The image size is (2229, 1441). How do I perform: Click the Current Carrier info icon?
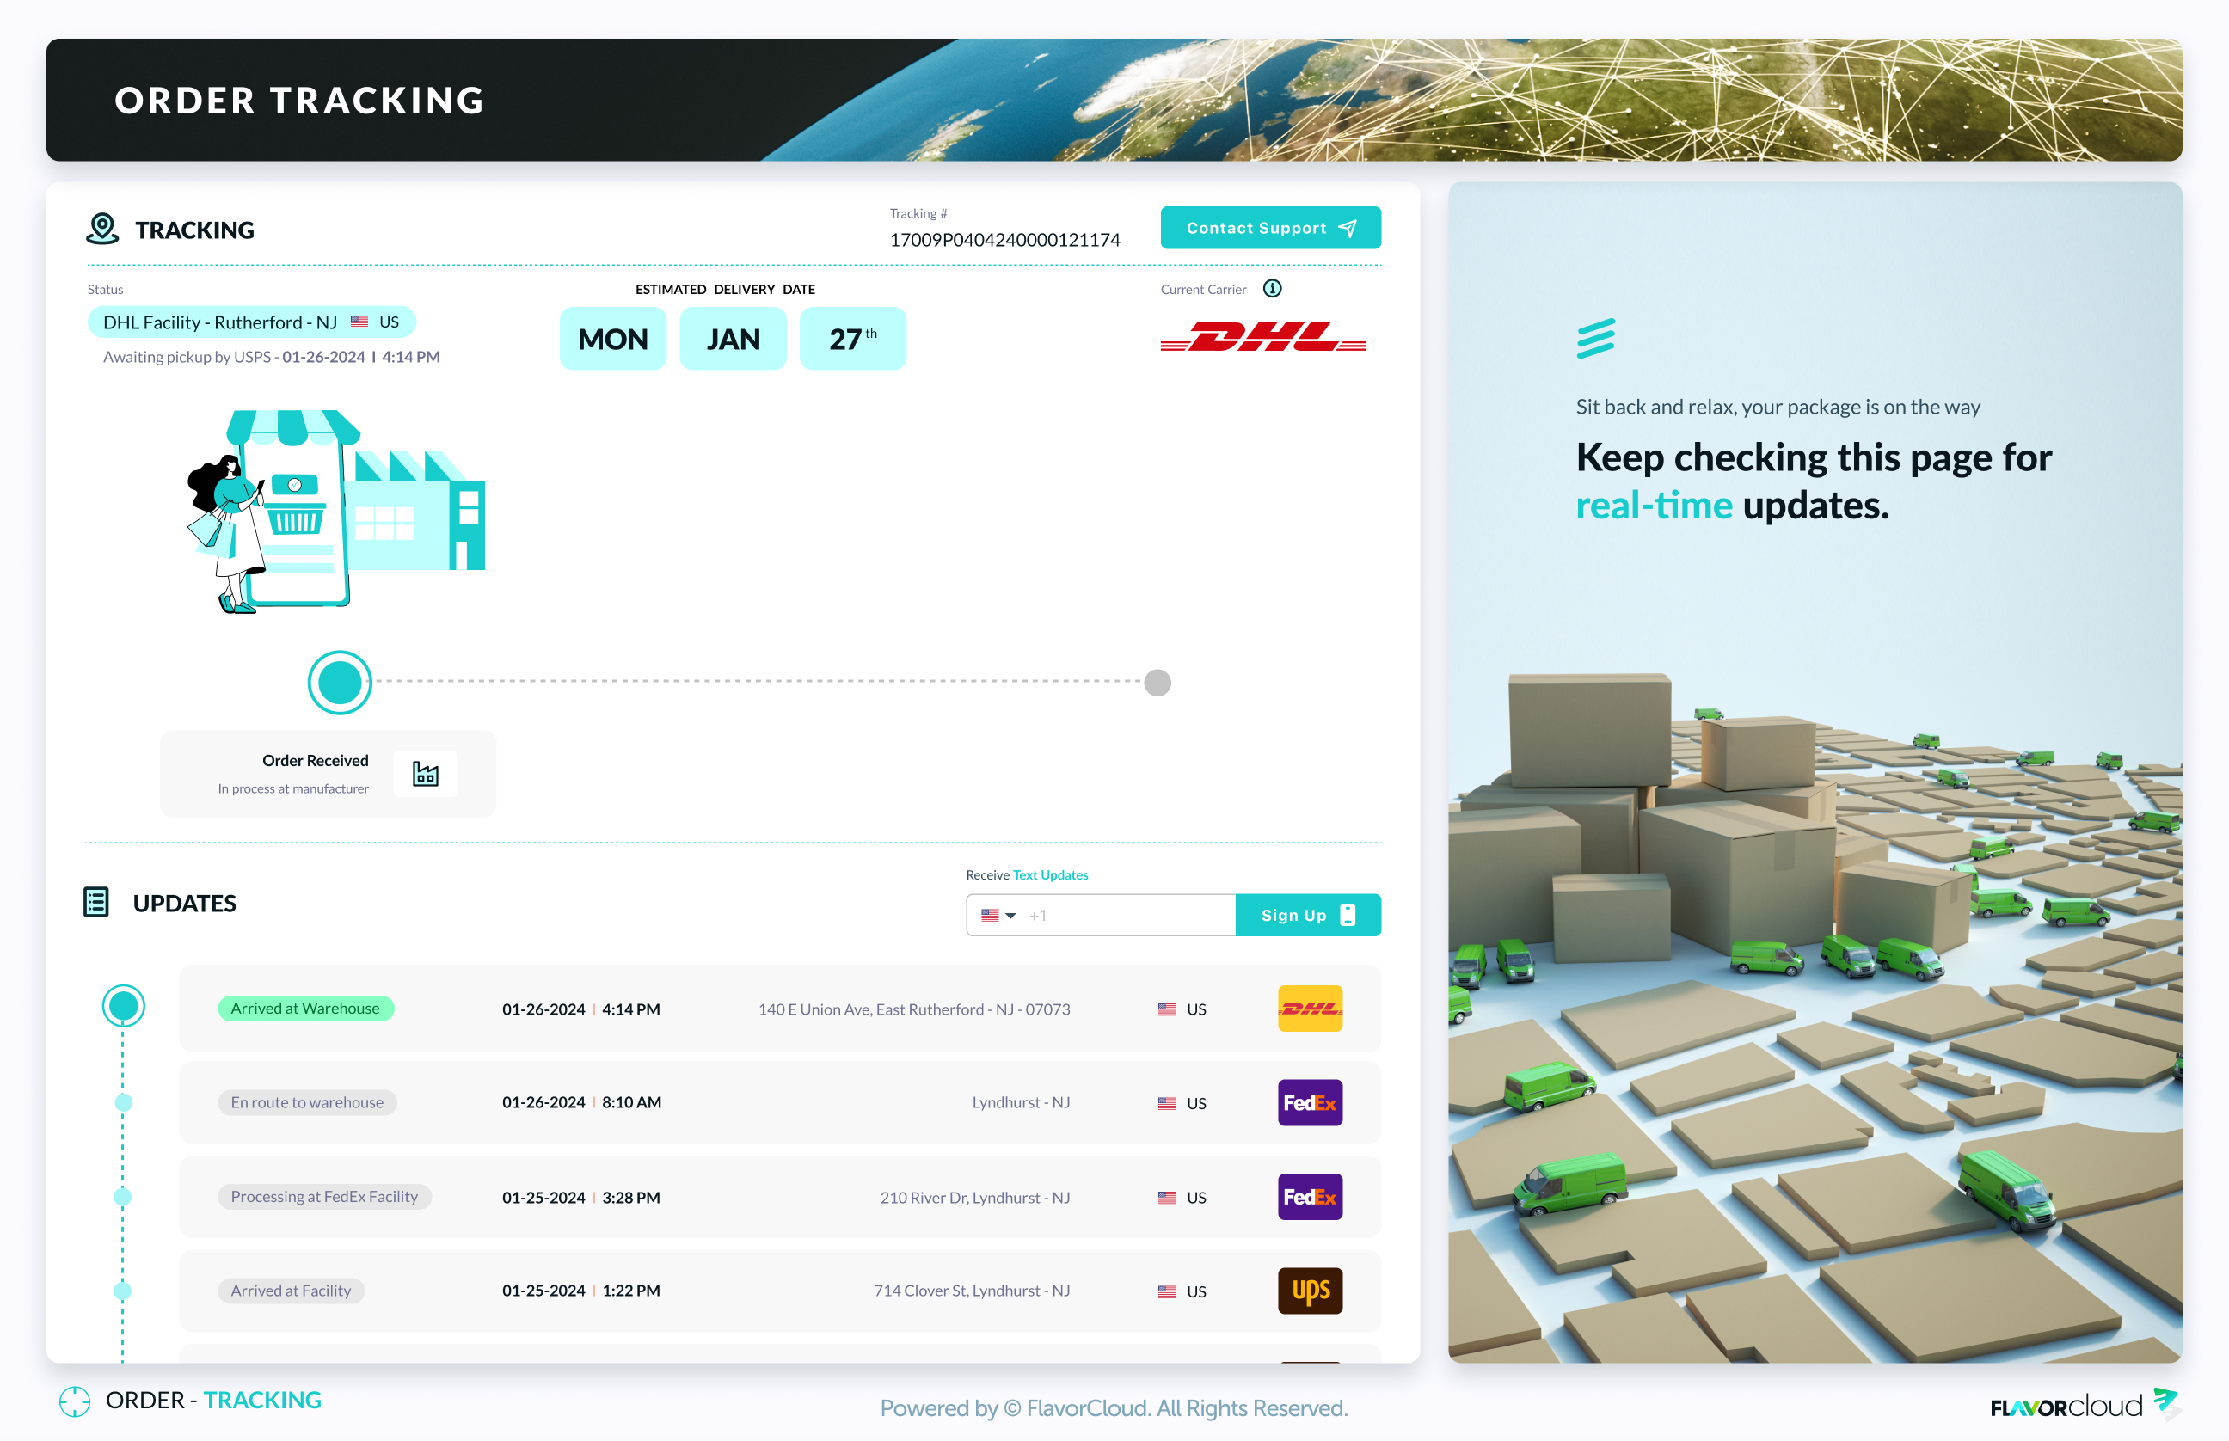tap(1272, 288)
